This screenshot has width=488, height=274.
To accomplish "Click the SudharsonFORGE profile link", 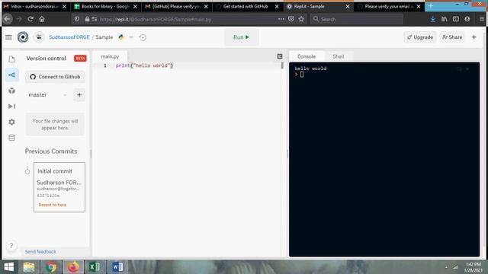I will [69, 37].
